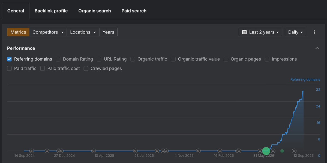Tick the Crawled pages checkbox
The width and height of the screenshot is (327, 163).
pyautogui.click(x=86, y=69)
